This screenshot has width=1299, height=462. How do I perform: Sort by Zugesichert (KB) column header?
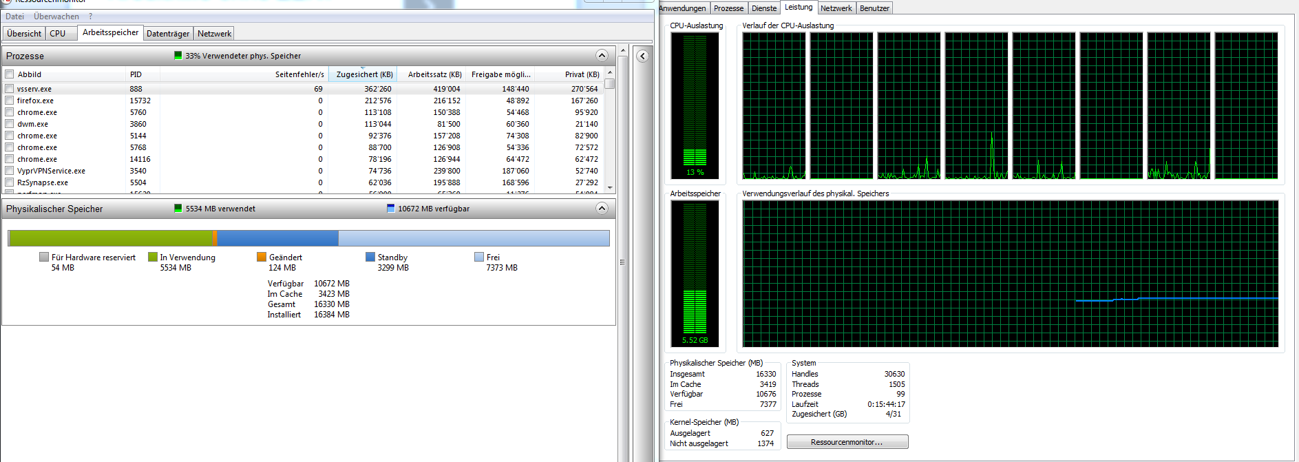click(363, 74)
